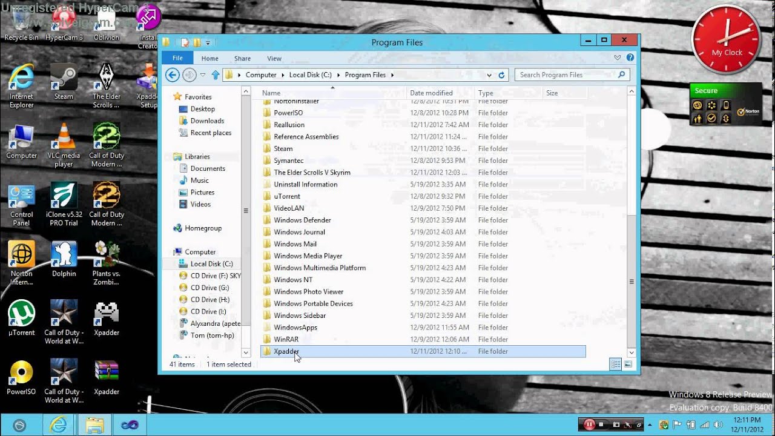Switch to large icons view

point(628,364)
